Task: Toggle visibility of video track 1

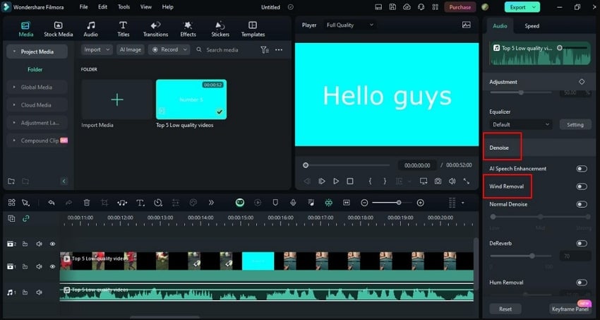Action: [x=52, y=266]
